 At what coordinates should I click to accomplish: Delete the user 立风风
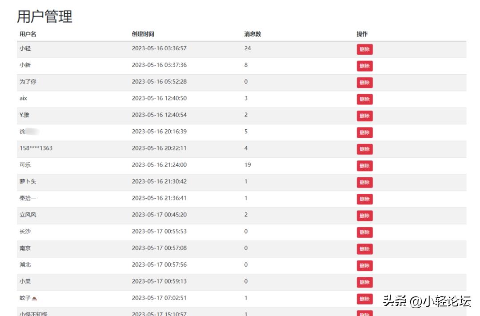(x=364, y=216)
